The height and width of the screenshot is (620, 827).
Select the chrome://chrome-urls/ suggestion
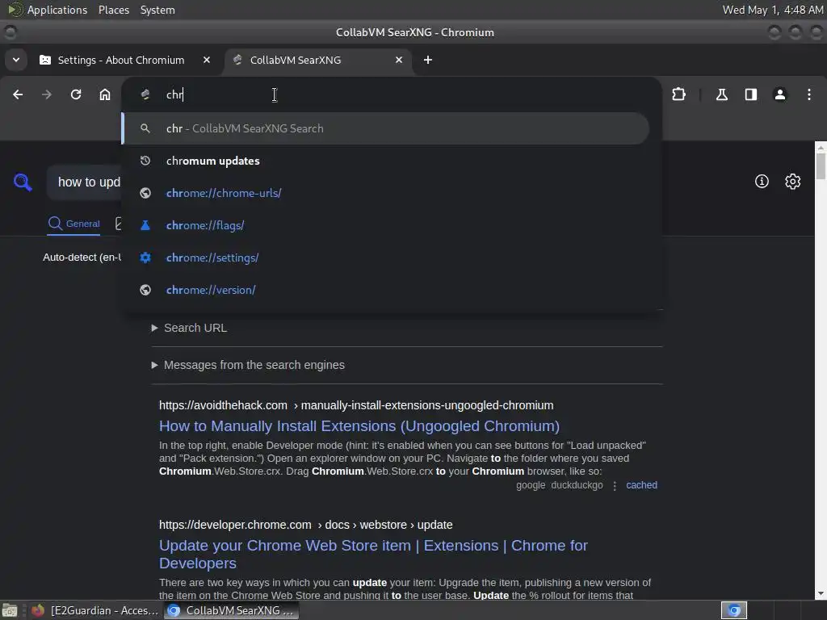tap(385, 193)
